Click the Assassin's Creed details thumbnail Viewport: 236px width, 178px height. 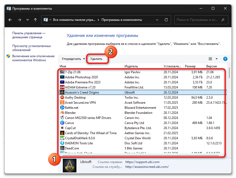69,165
